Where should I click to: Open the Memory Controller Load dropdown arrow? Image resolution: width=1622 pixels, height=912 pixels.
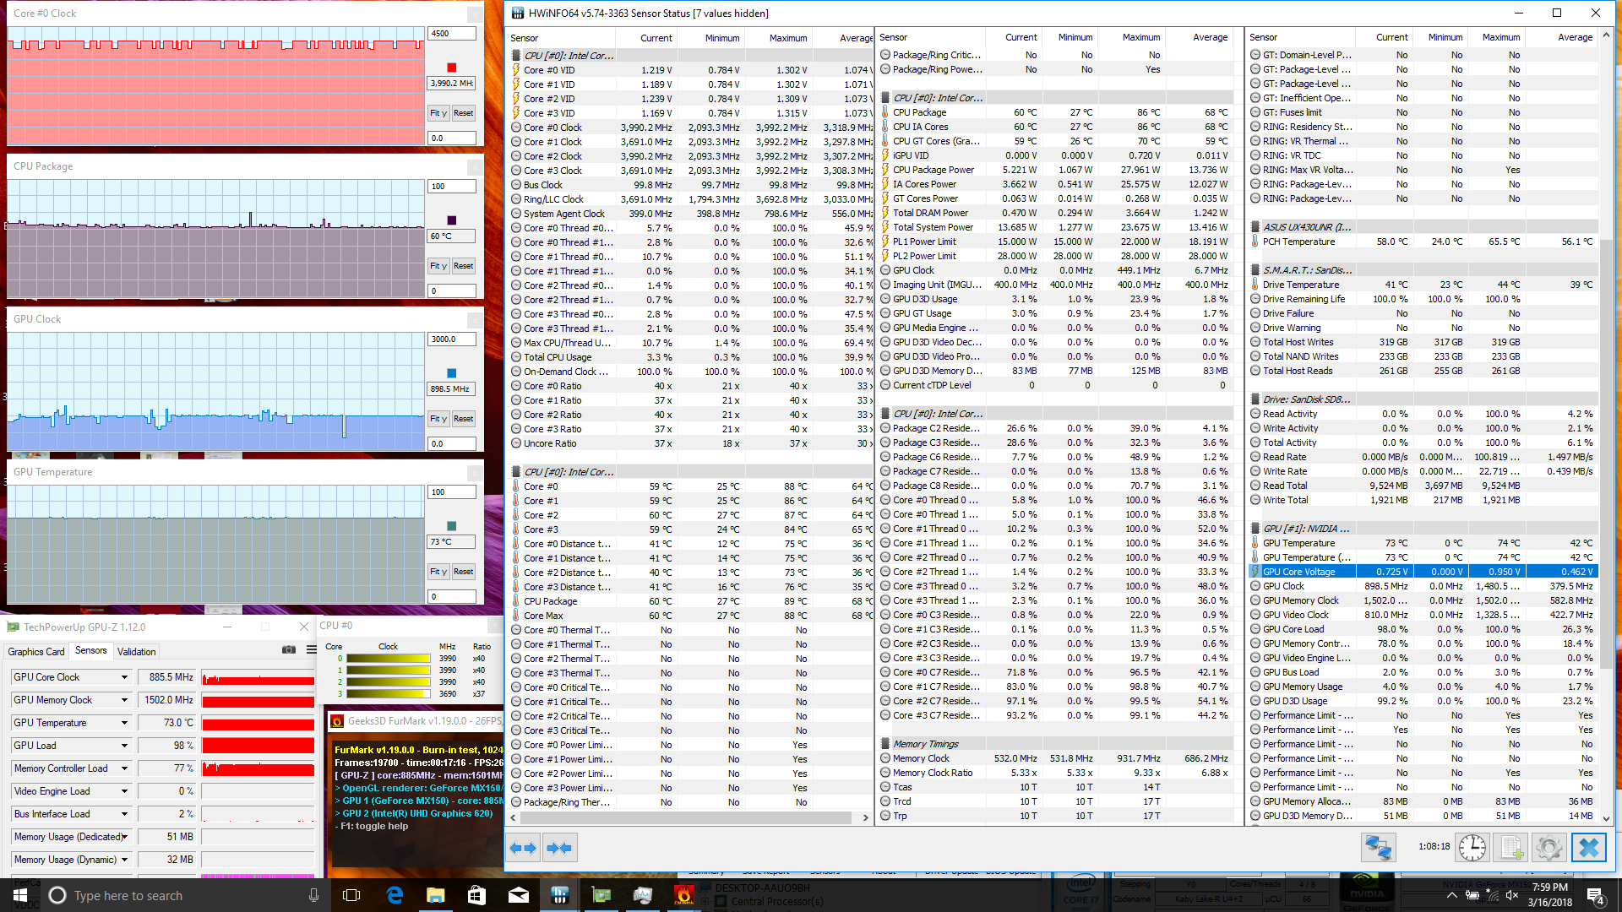point(124,768)
